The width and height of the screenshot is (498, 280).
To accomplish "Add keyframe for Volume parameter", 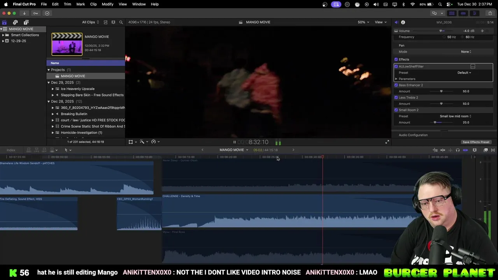I will click(482, 31).
